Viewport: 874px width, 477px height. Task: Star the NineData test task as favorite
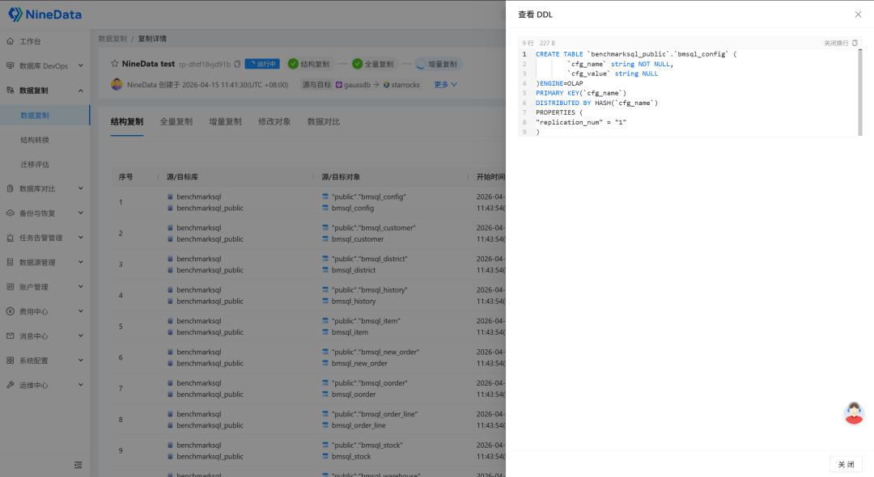[x=114, y=64]
